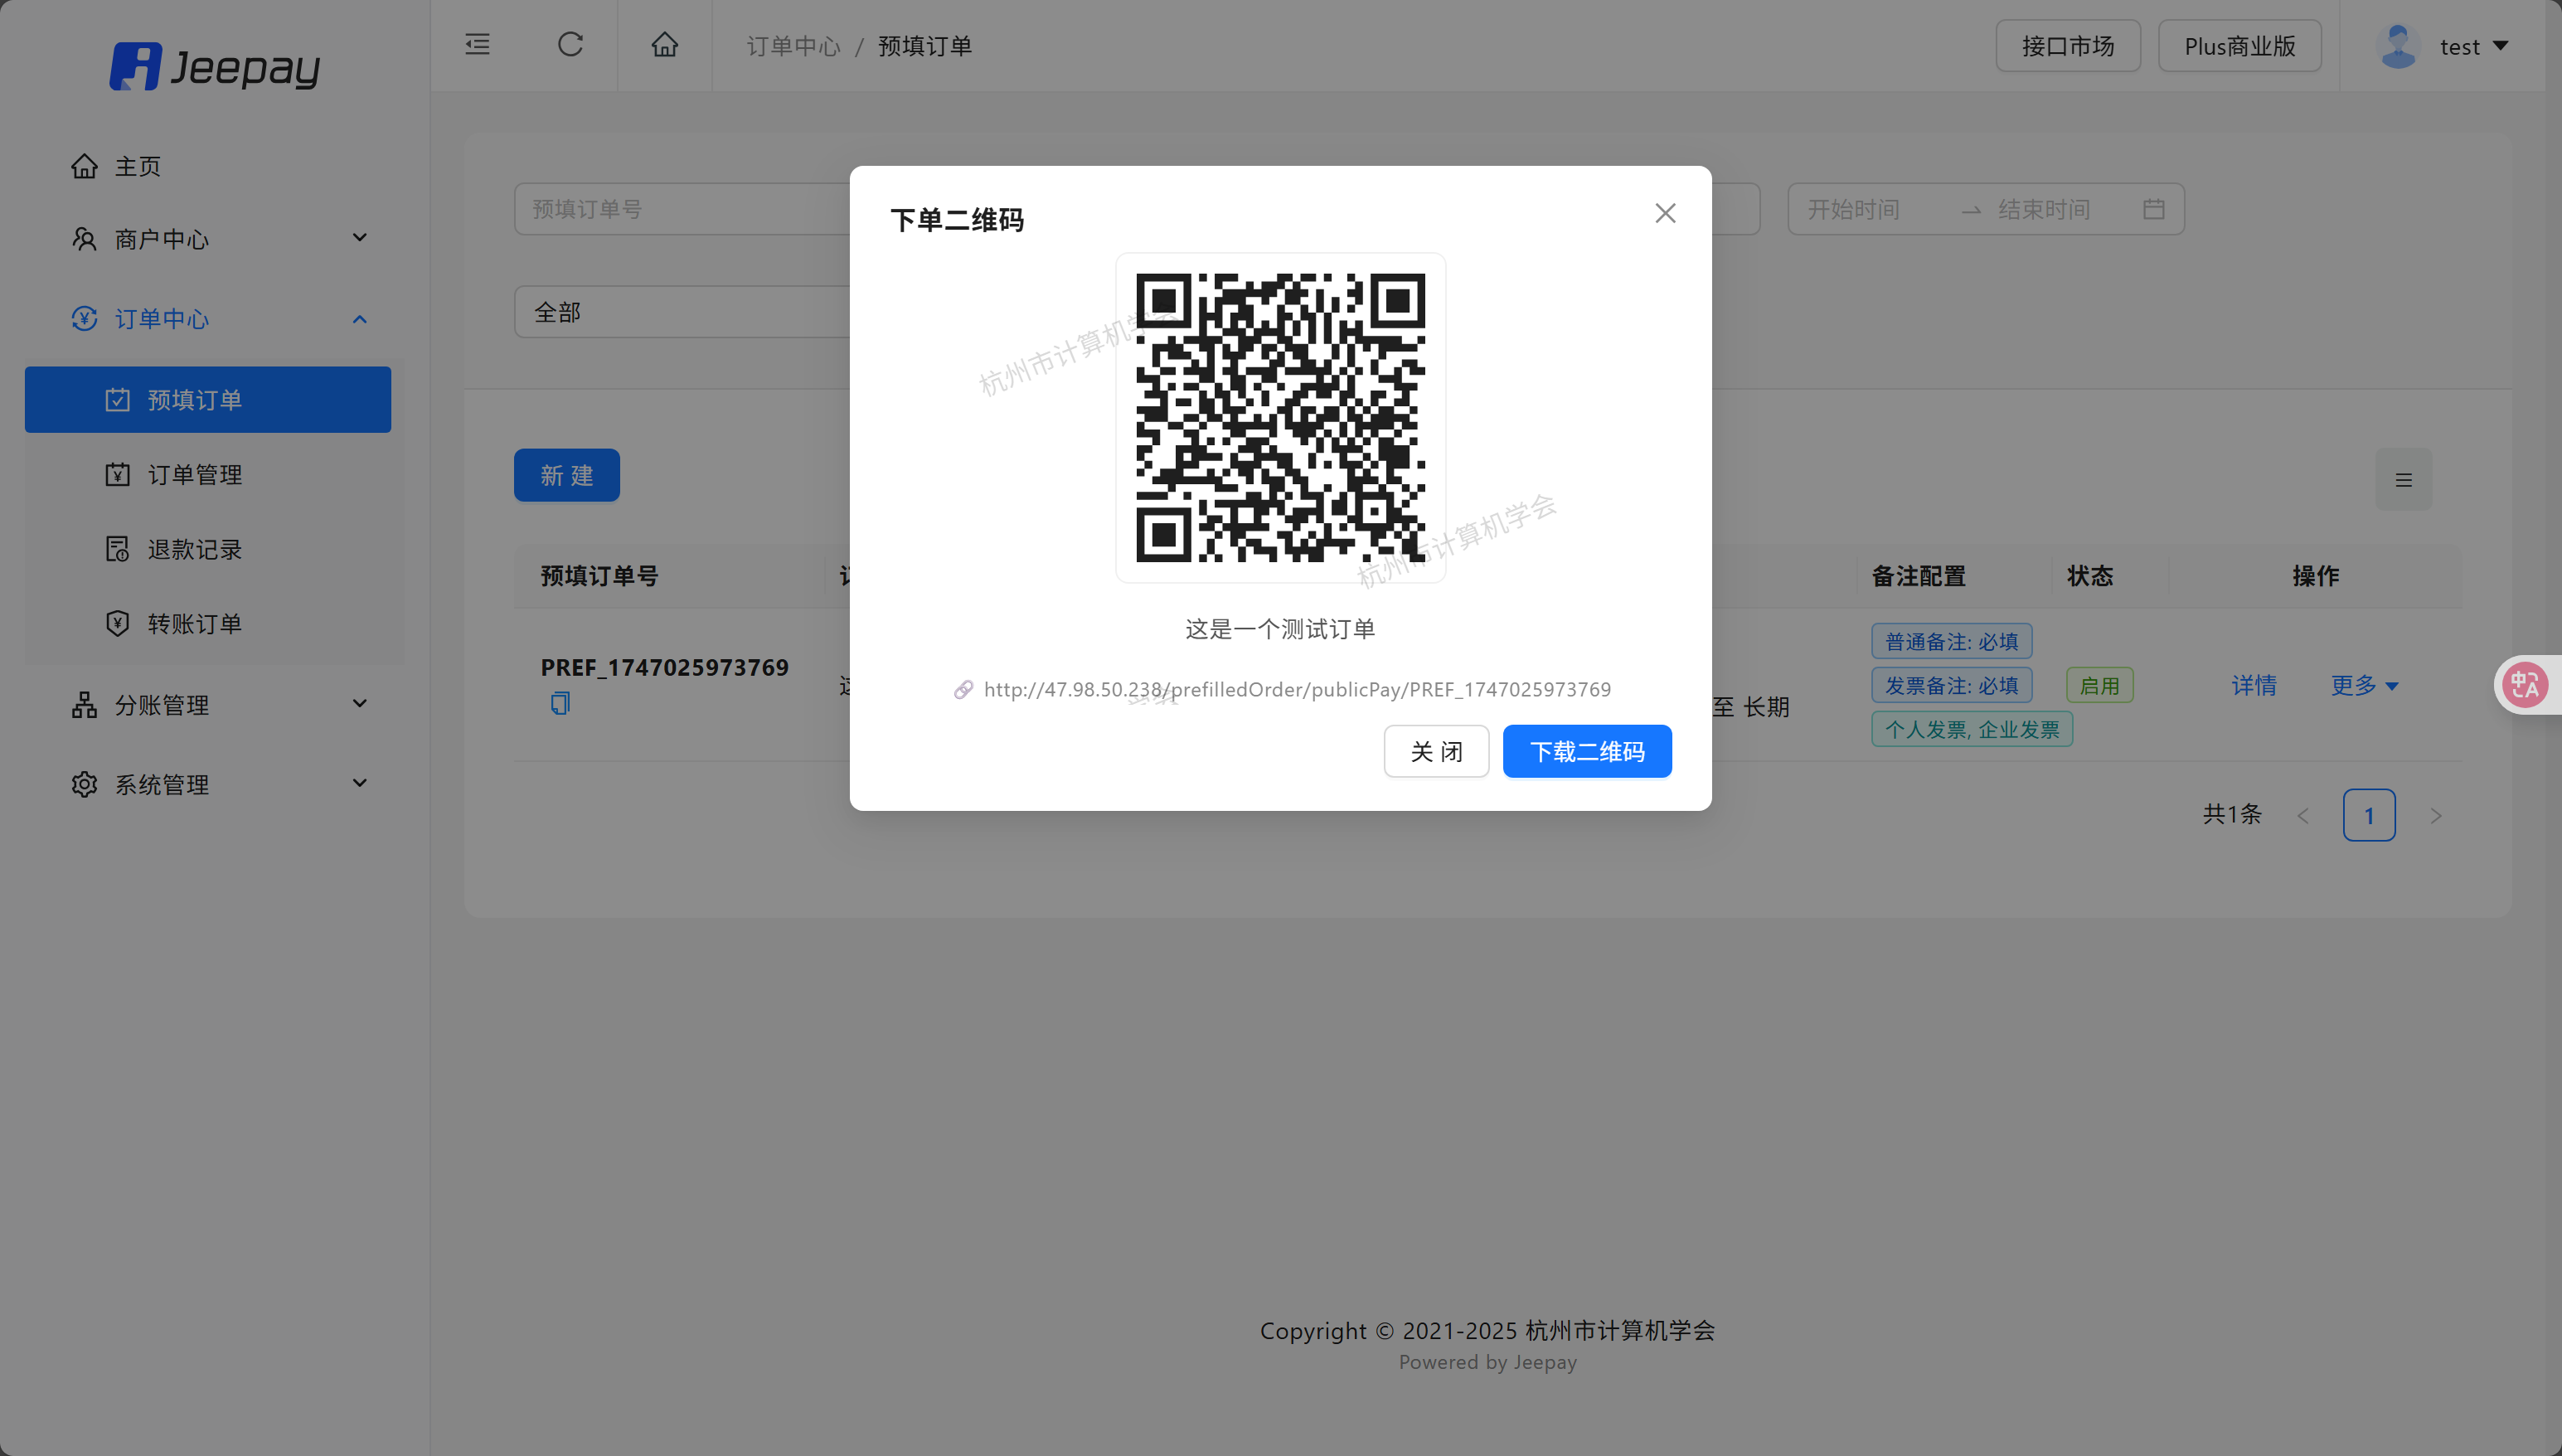Go to 退款记录 sidebar item
2562x1456 pixels.
coord(195,549)
